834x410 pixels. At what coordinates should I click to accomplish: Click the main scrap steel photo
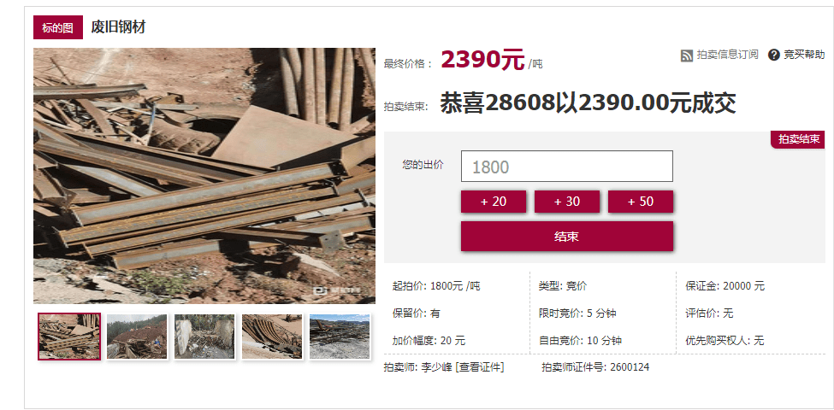[x=204, y=176]
